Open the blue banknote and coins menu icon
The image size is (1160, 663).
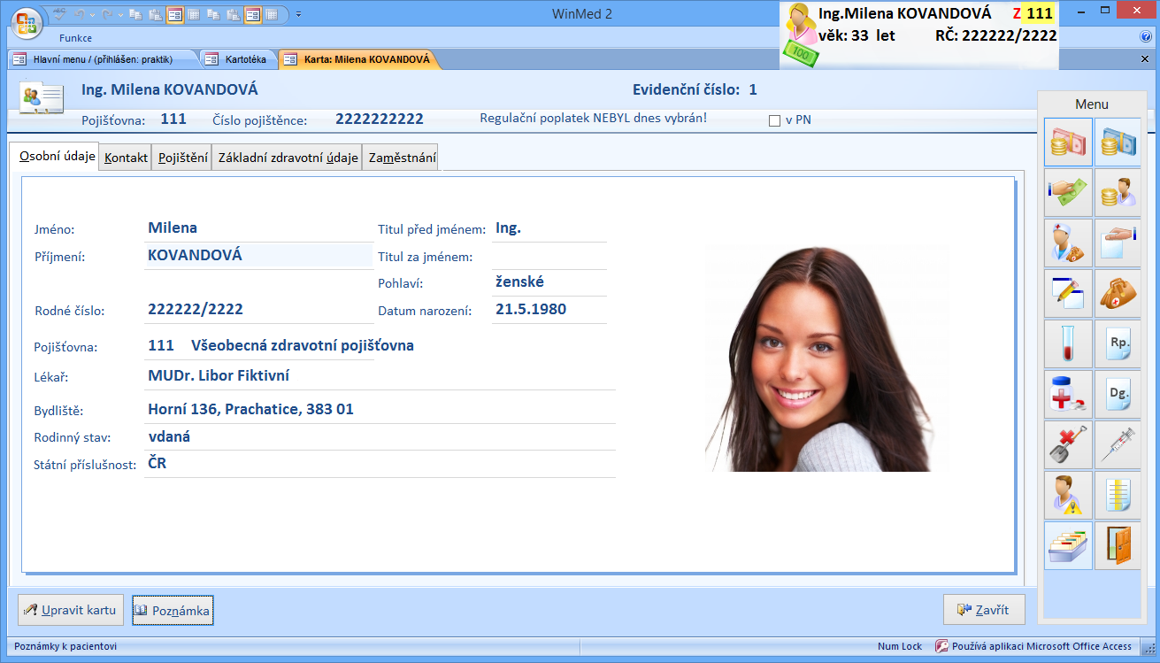tap(1118, 143)
